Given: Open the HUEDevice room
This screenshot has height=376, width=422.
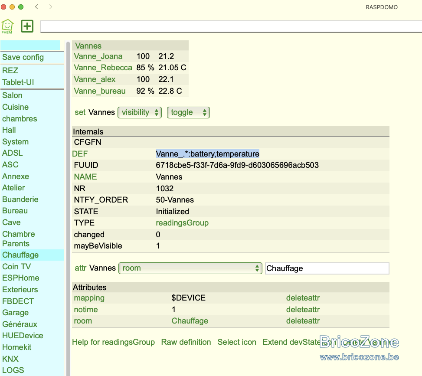Looking at the screenshot, I should pyautogui.click(x=23, y=336).
